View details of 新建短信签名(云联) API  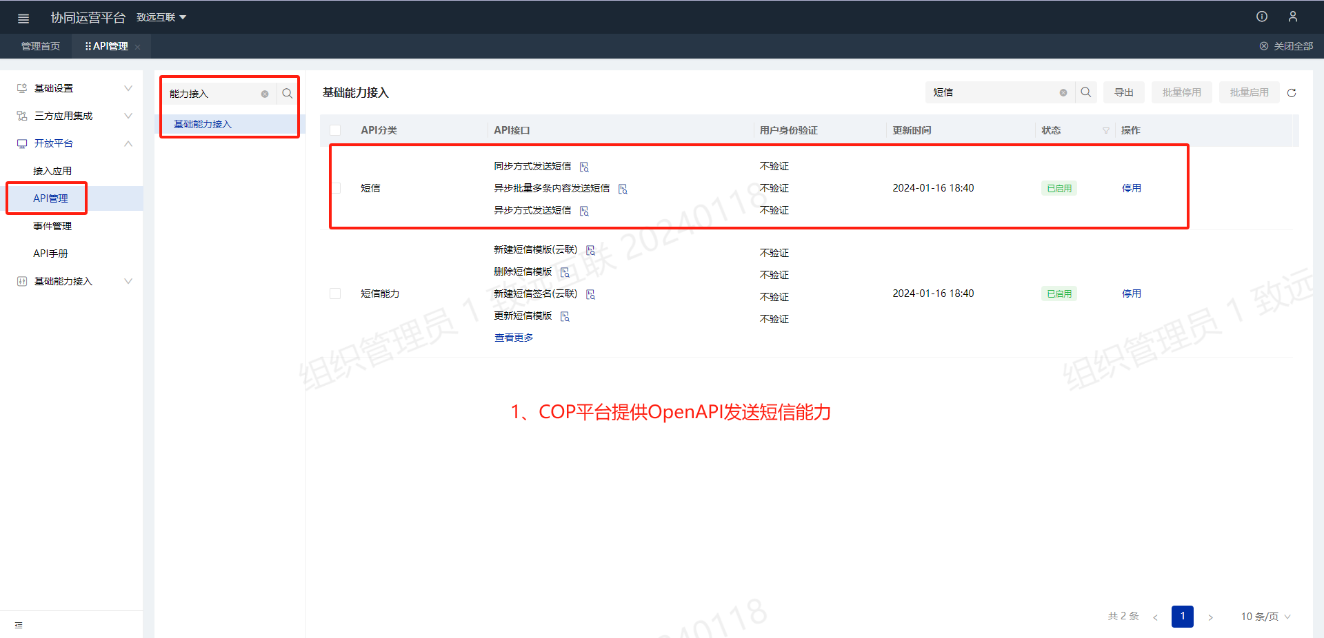click(590, 294)
